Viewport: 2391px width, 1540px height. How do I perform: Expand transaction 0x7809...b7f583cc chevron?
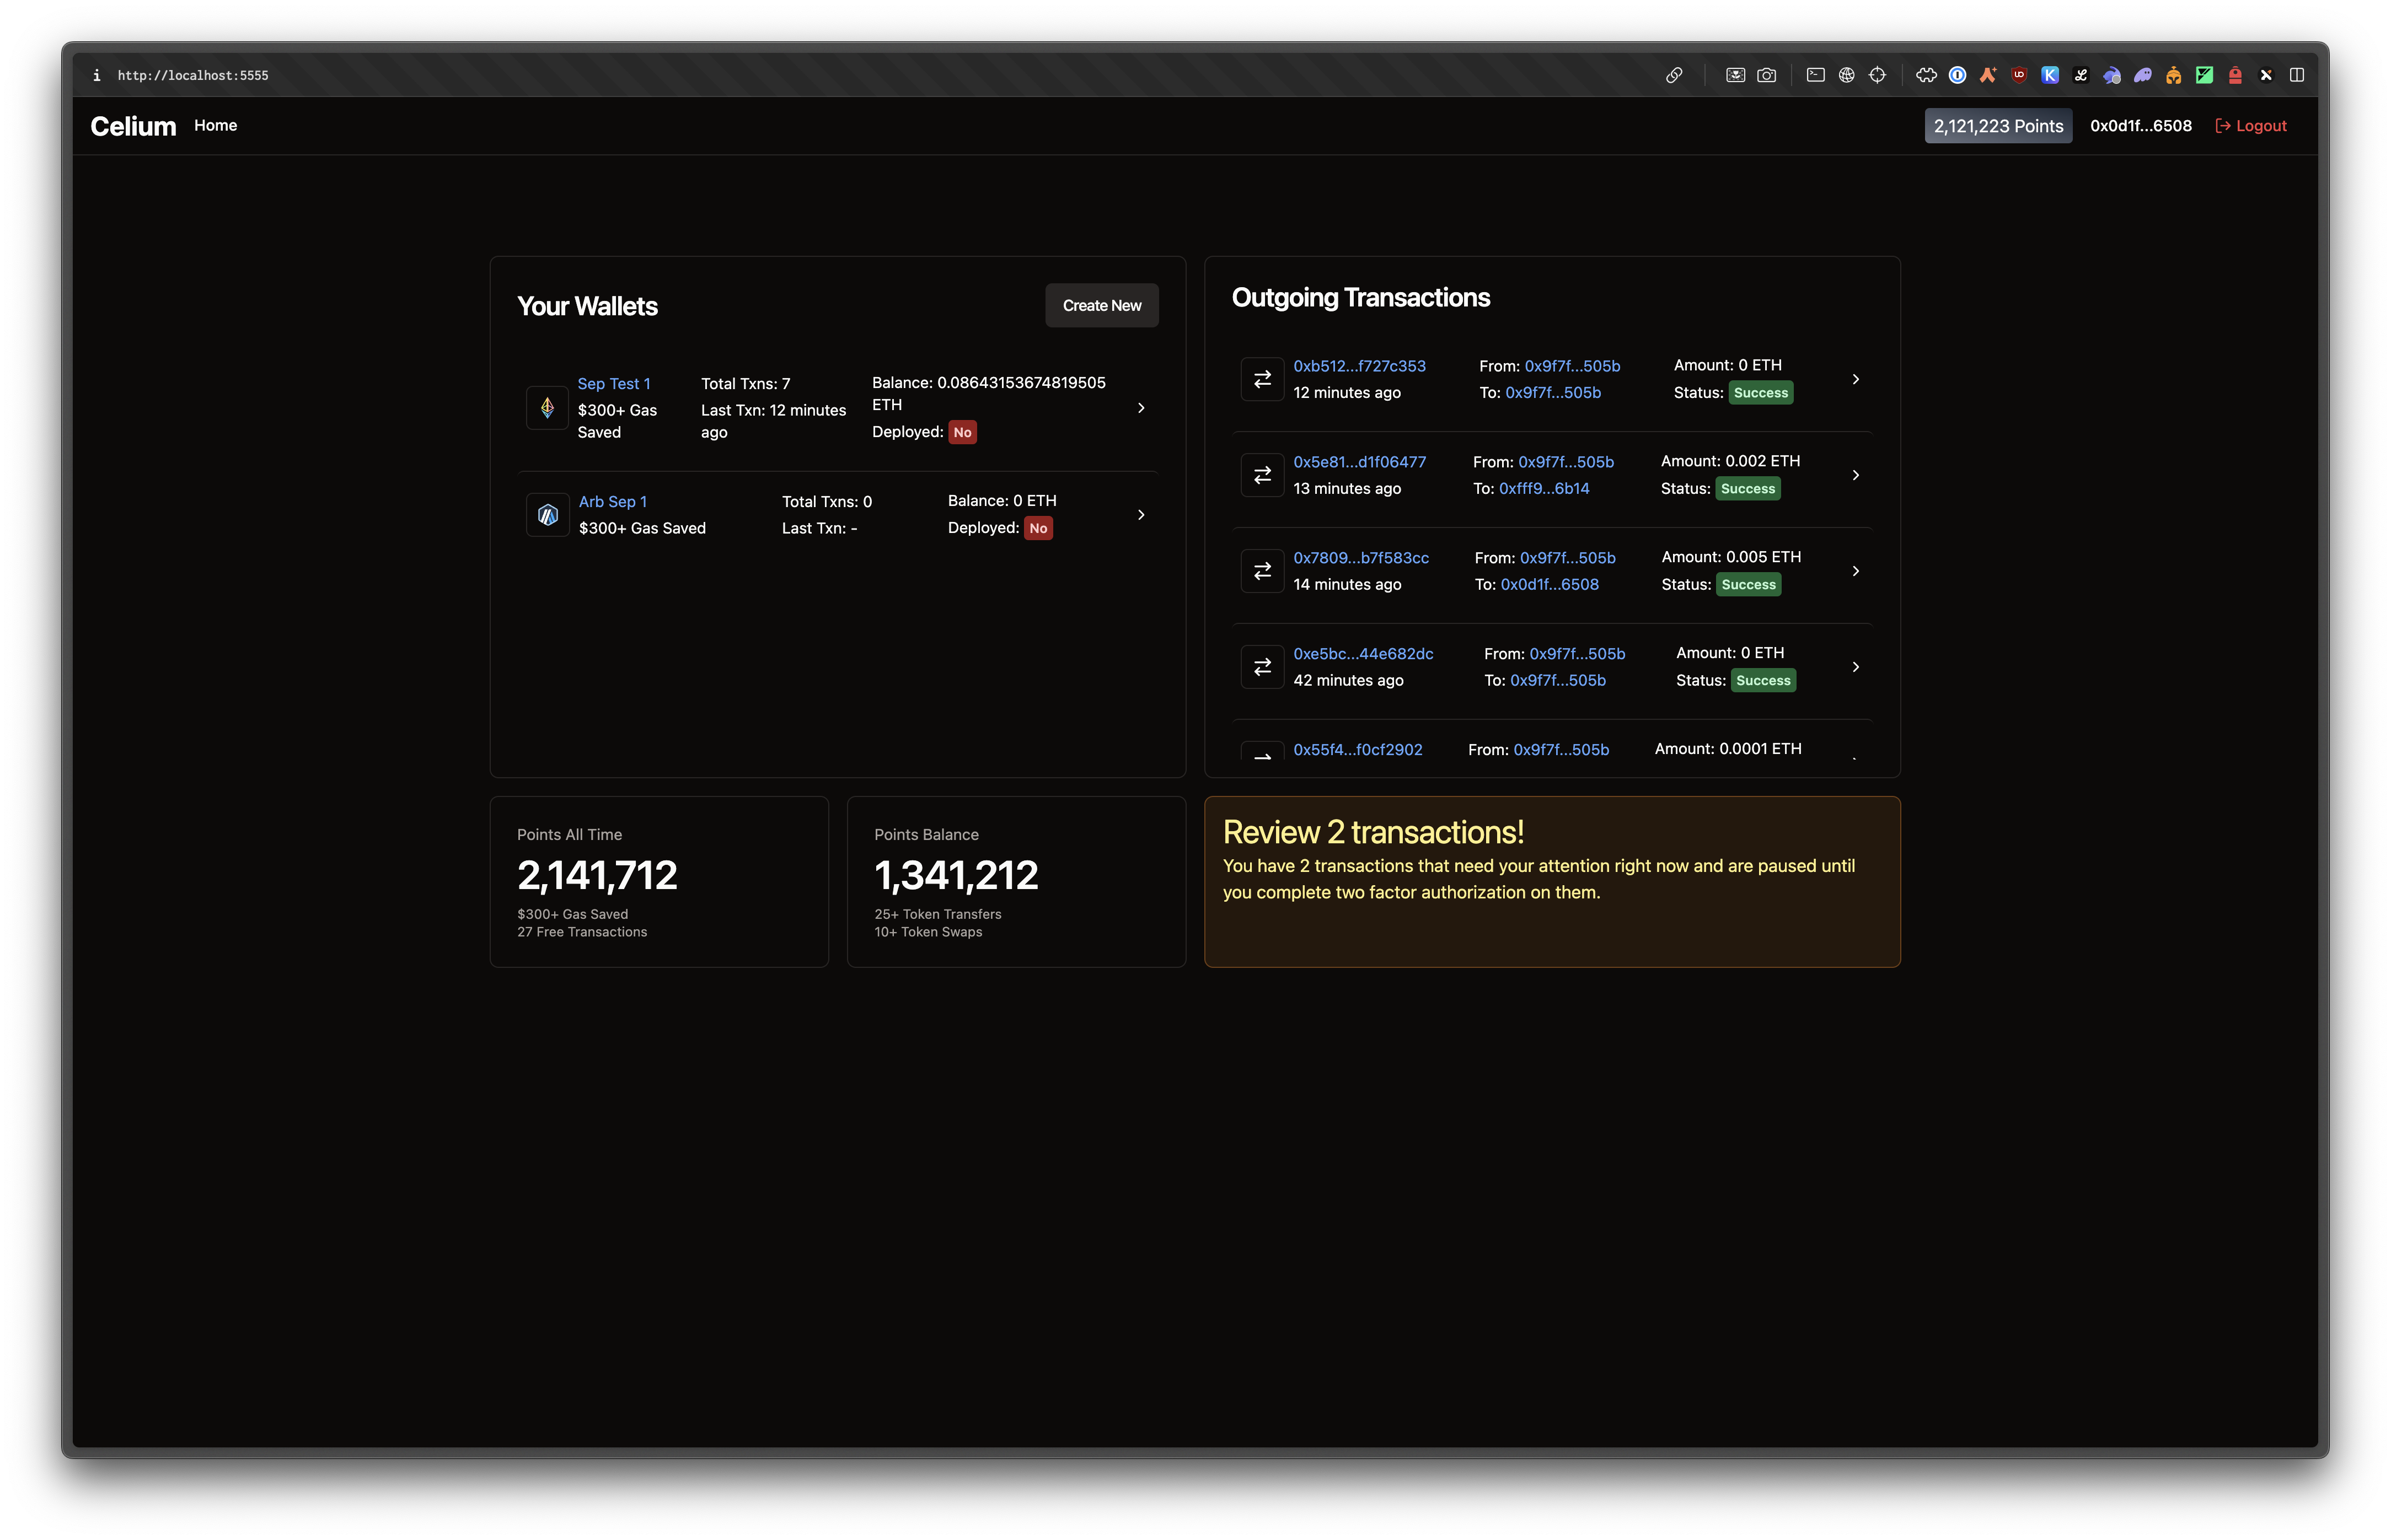(1856, 571)
